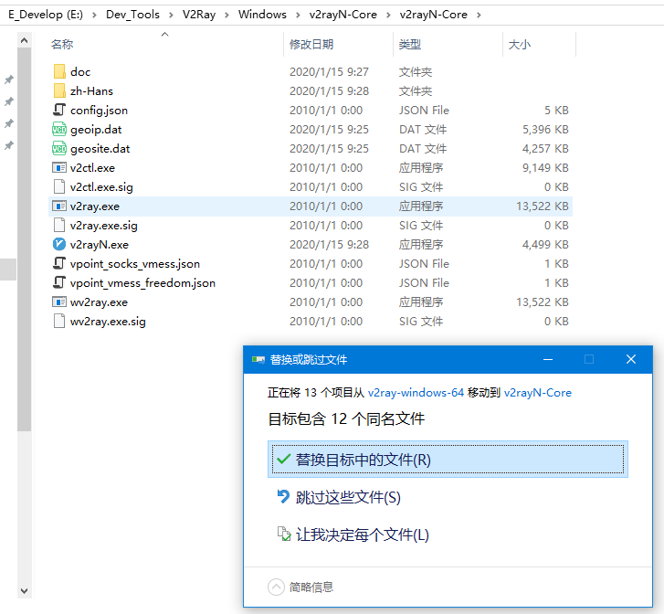Image resolution: width=664 pixels, height=614 pixels.
Task: Open the v2rayN-Core destination link
Action: click(x=537, y=392)
